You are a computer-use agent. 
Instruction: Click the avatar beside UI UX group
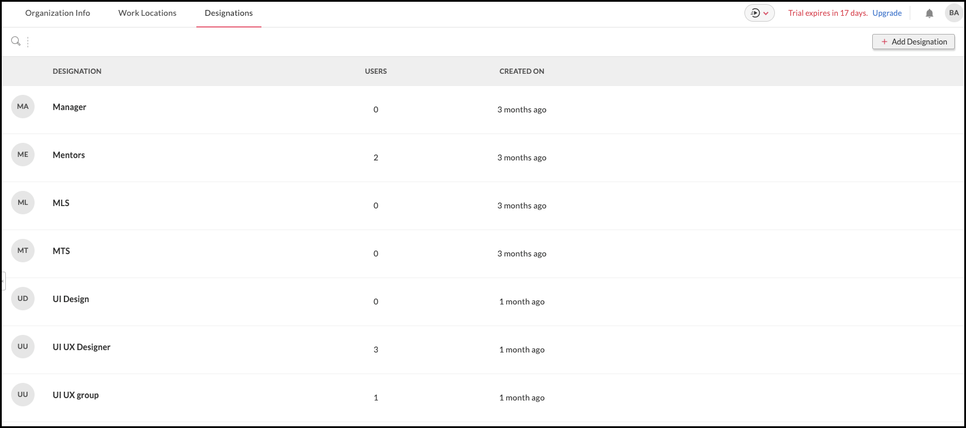[x=23, y=395]
